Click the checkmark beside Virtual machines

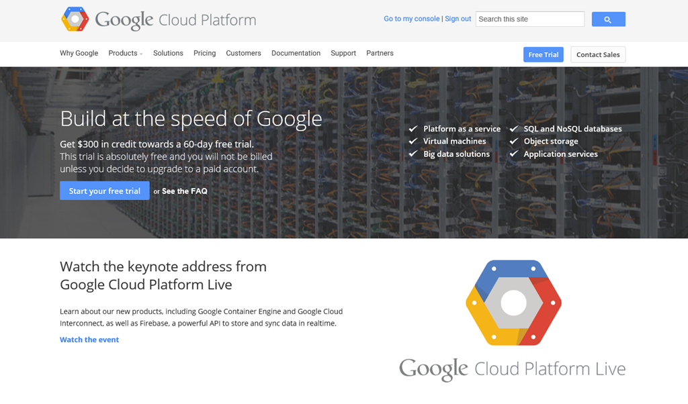click(x=413, y=141)
